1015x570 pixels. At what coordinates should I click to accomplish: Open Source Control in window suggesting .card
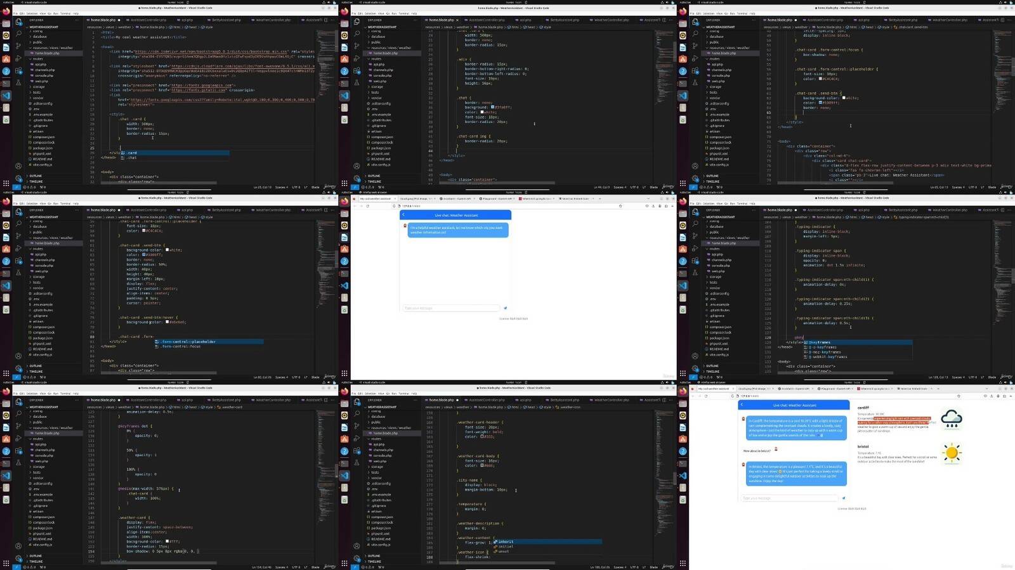tap(18, 46)
